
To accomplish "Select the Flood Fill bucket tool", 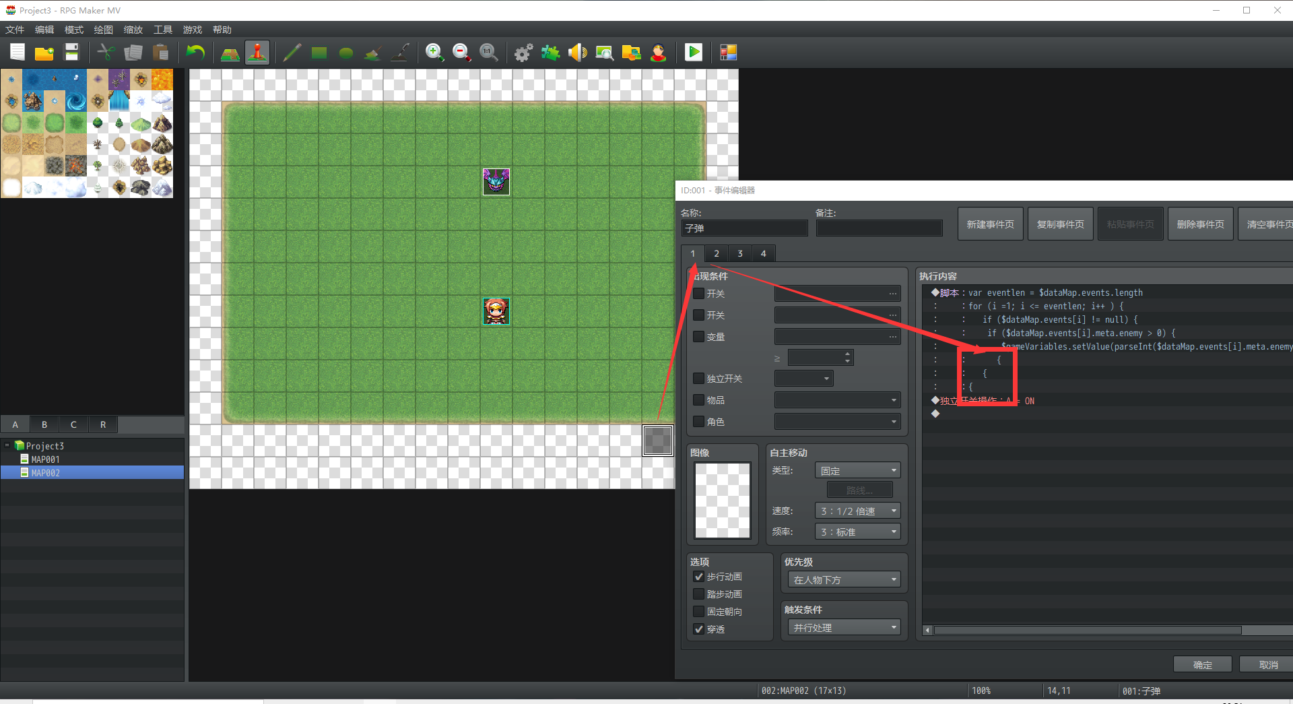I will tap(373, 53).
